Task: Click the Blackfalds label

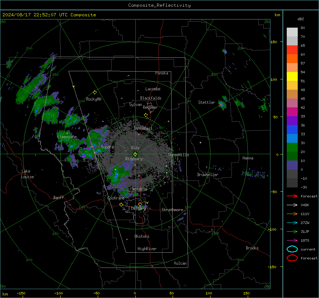Action: (x=151, y=98)
